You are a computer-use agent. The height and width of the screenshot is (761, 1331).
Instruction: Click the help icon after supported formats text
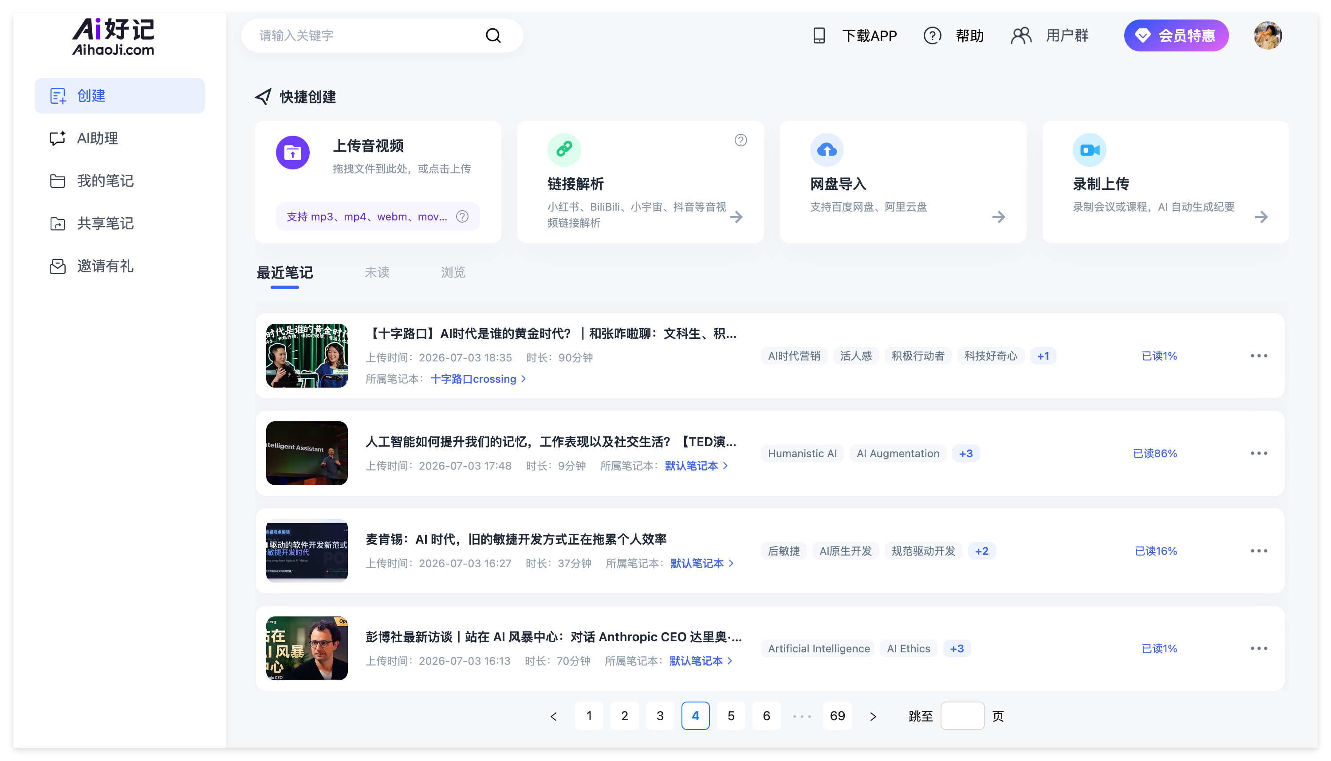pos(462,216)
